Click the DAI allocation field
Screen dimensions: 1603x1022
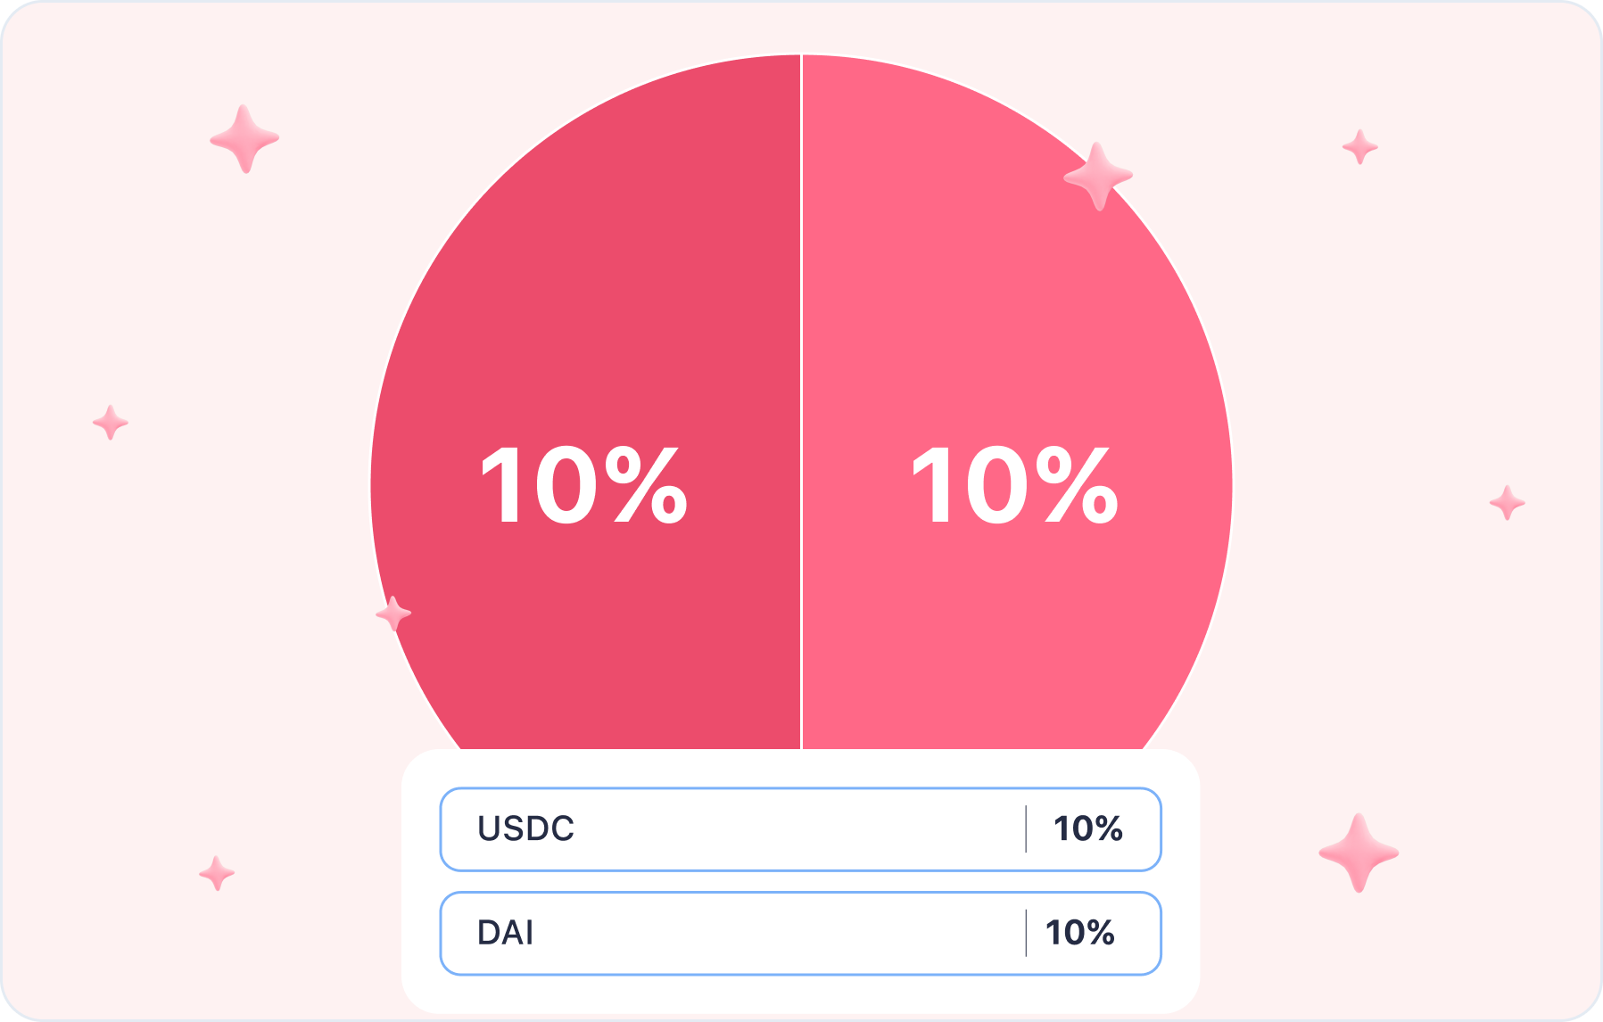click(801, 934)
